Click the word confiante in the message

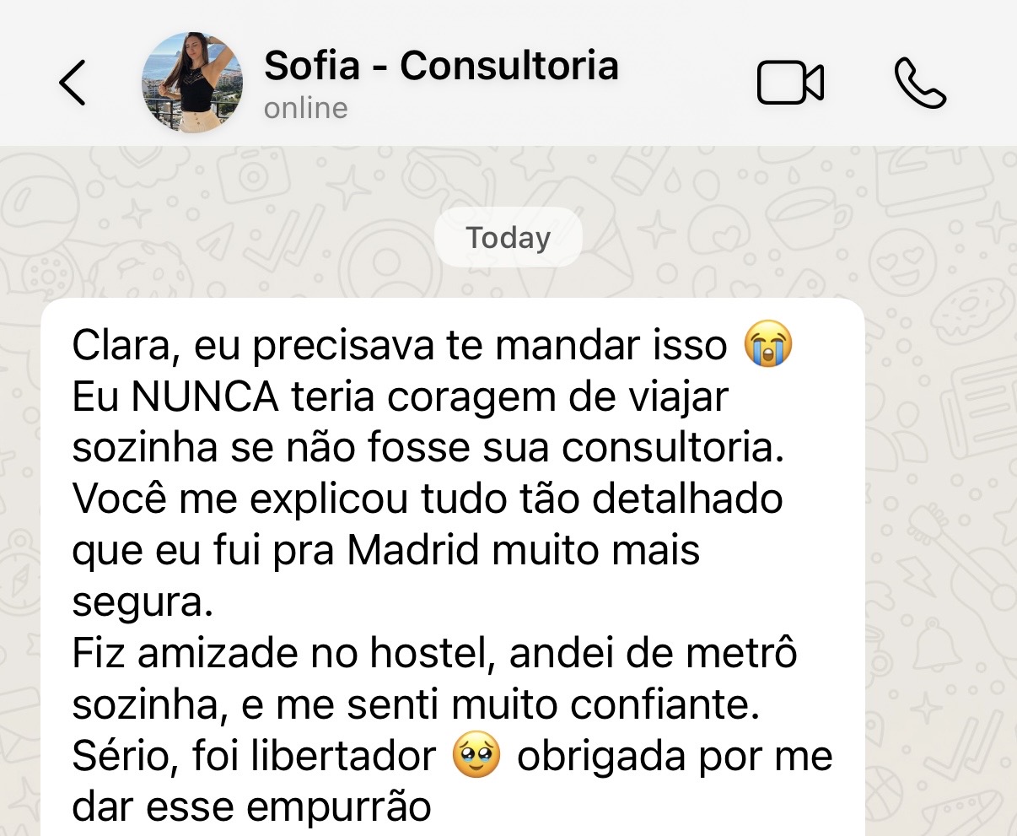point(665,705)
